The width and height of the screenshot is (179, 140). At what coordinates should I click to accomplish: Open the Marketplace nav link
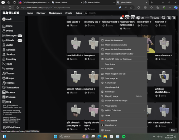click(55, 13)
